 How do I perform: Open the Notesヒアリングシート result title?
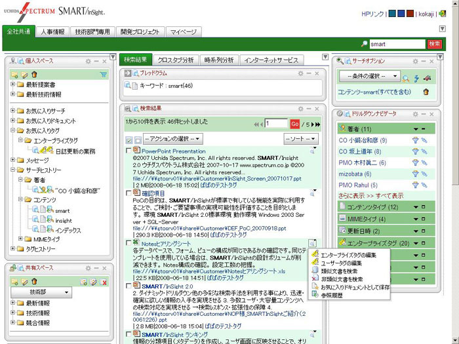point(166,243)
